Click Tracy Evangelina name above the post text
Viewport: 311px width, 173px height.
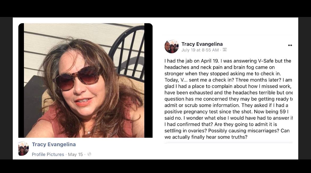[x=202, y=44]
